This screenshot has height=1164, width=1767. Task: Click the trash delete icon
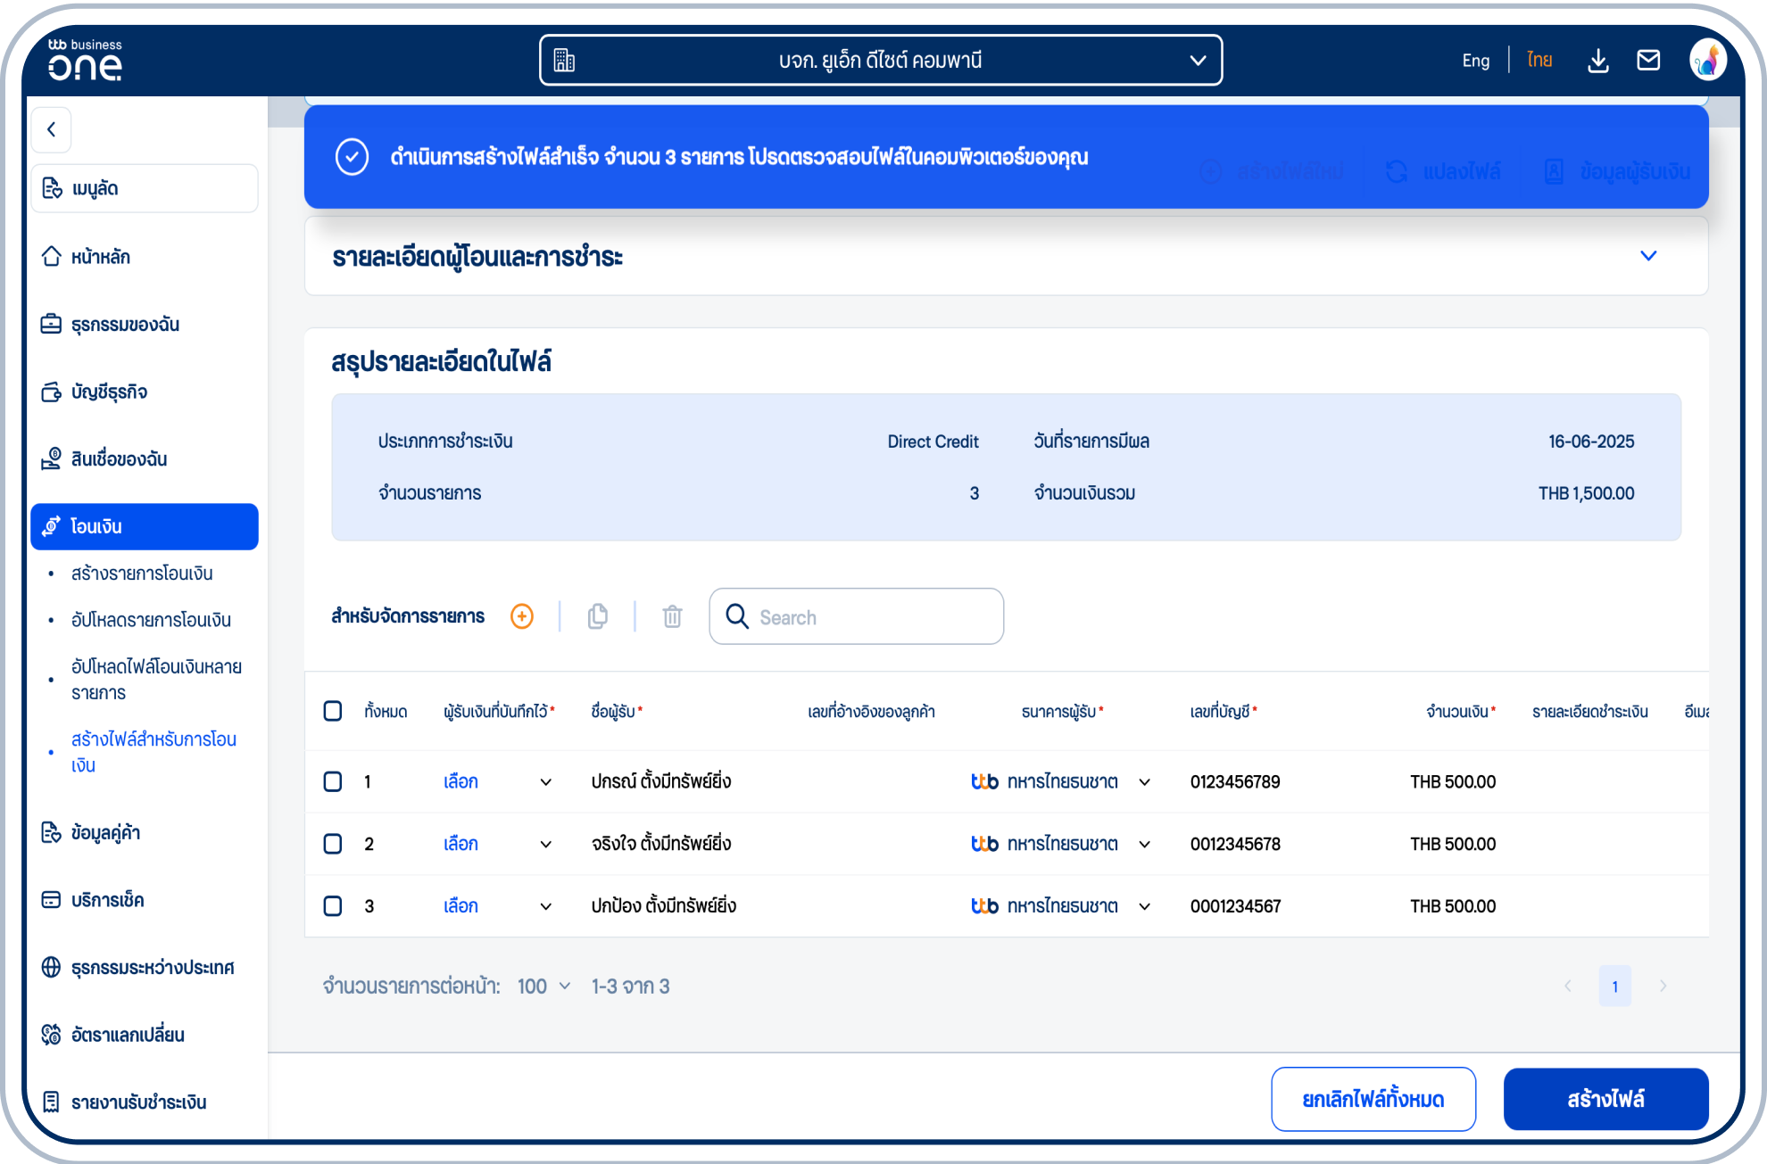[672, 616]
